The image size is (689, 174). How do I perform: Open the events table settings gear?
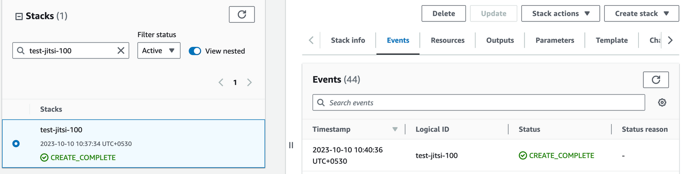pyautogui.click(x=662, y=103)
